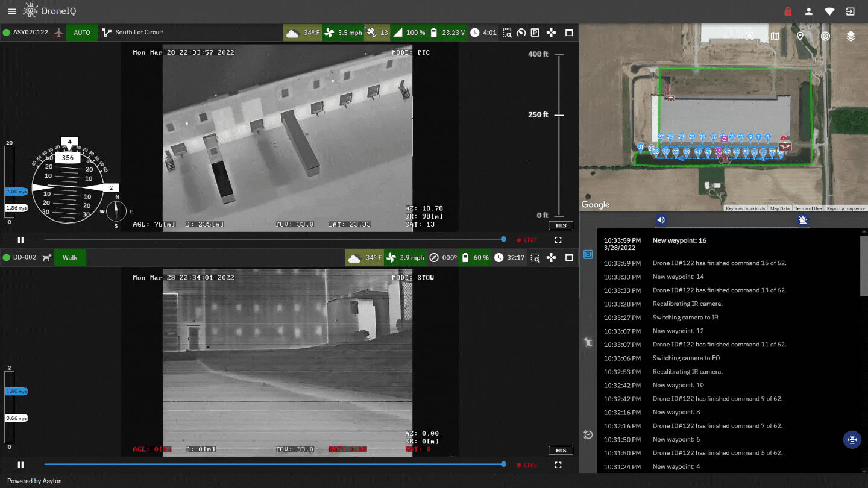This screenshot has height=488, width=868.
Task: Pause the DD-002 video feed
Action: pyautogui.click(x=20, y=465)
